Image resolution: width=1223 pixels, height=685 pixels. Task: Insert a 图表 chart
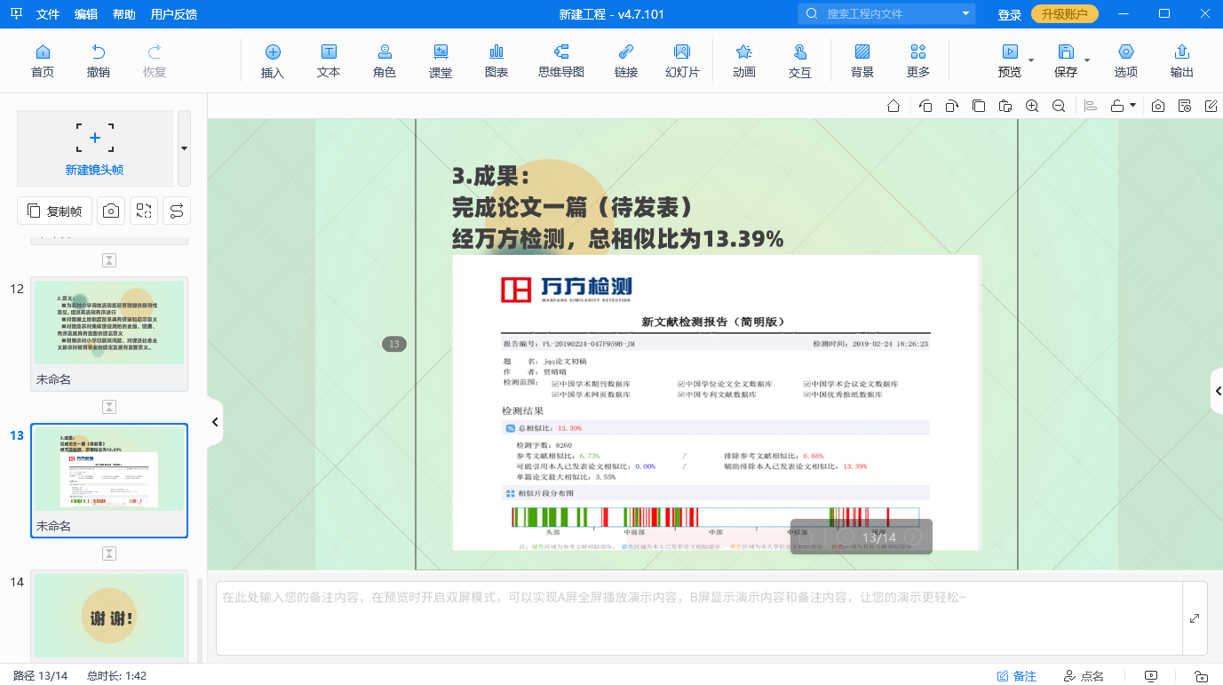[496, 60]
